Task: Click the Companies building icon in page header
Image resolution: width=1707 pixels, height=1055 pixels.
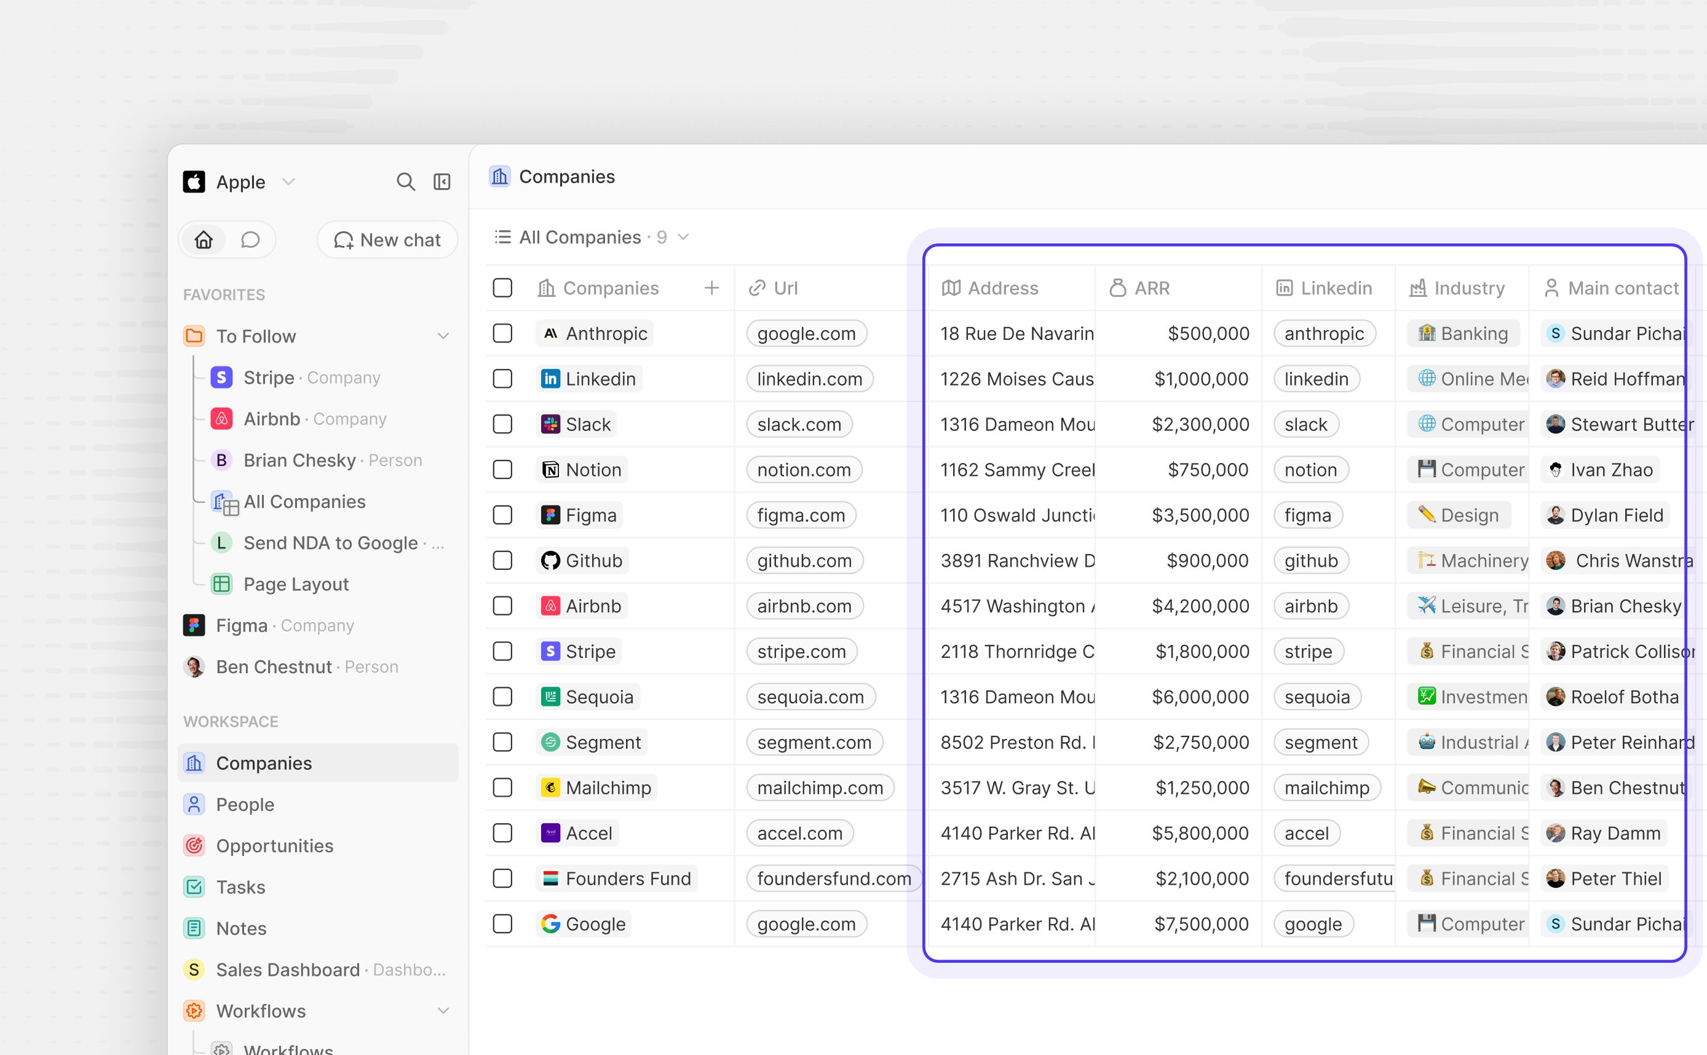Action: 500,176
